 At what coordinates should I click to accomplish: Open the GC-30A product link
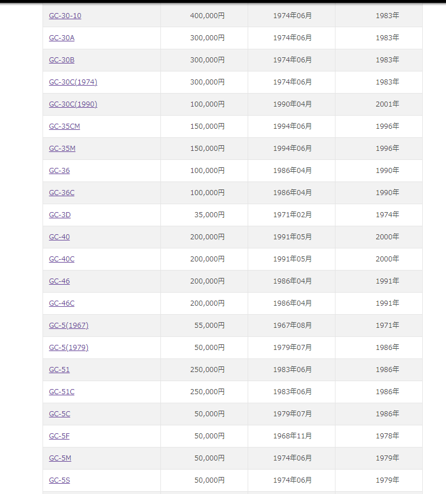tap(62, 38)
